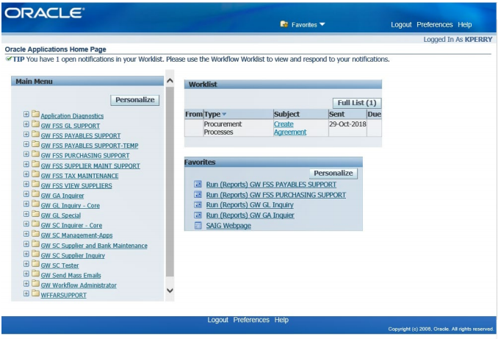The height and width of the screenshot is (339, 501).
Task: Click the KPERRY logged-in username text
Action: pyautogui.click(x=478, y=39)
